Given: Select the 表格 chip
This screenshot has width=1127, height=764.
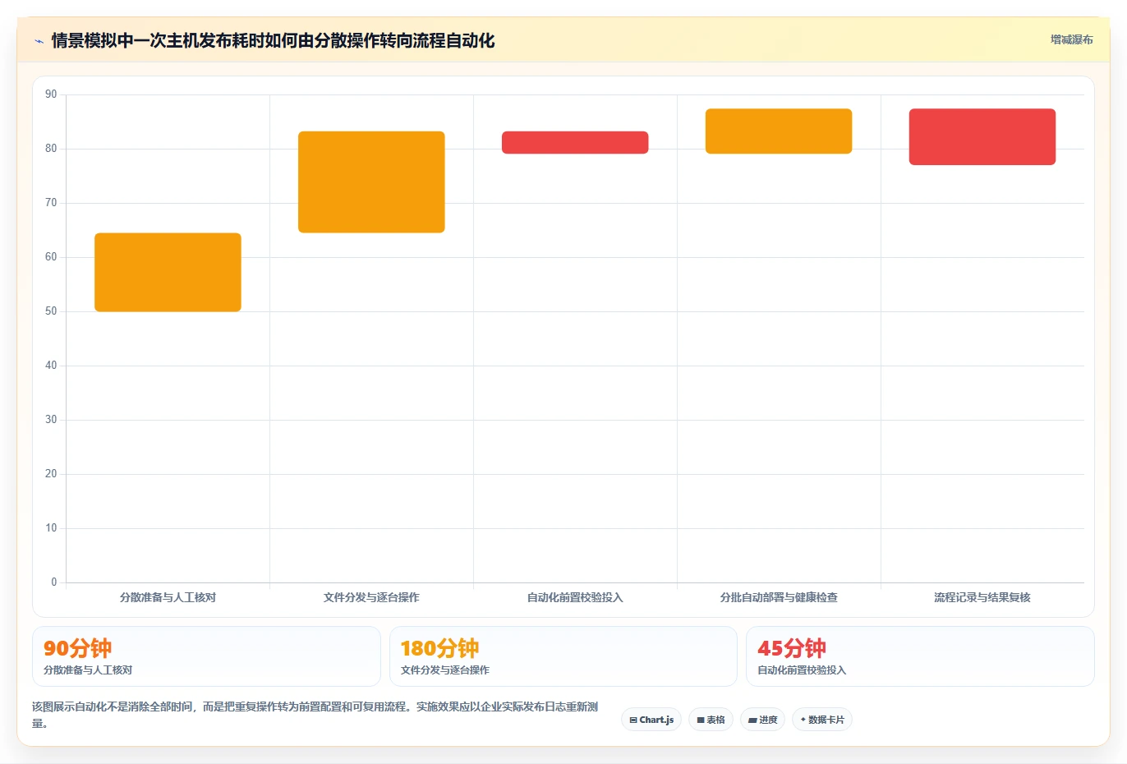Looking at the screenshot, I should (711, 720).
